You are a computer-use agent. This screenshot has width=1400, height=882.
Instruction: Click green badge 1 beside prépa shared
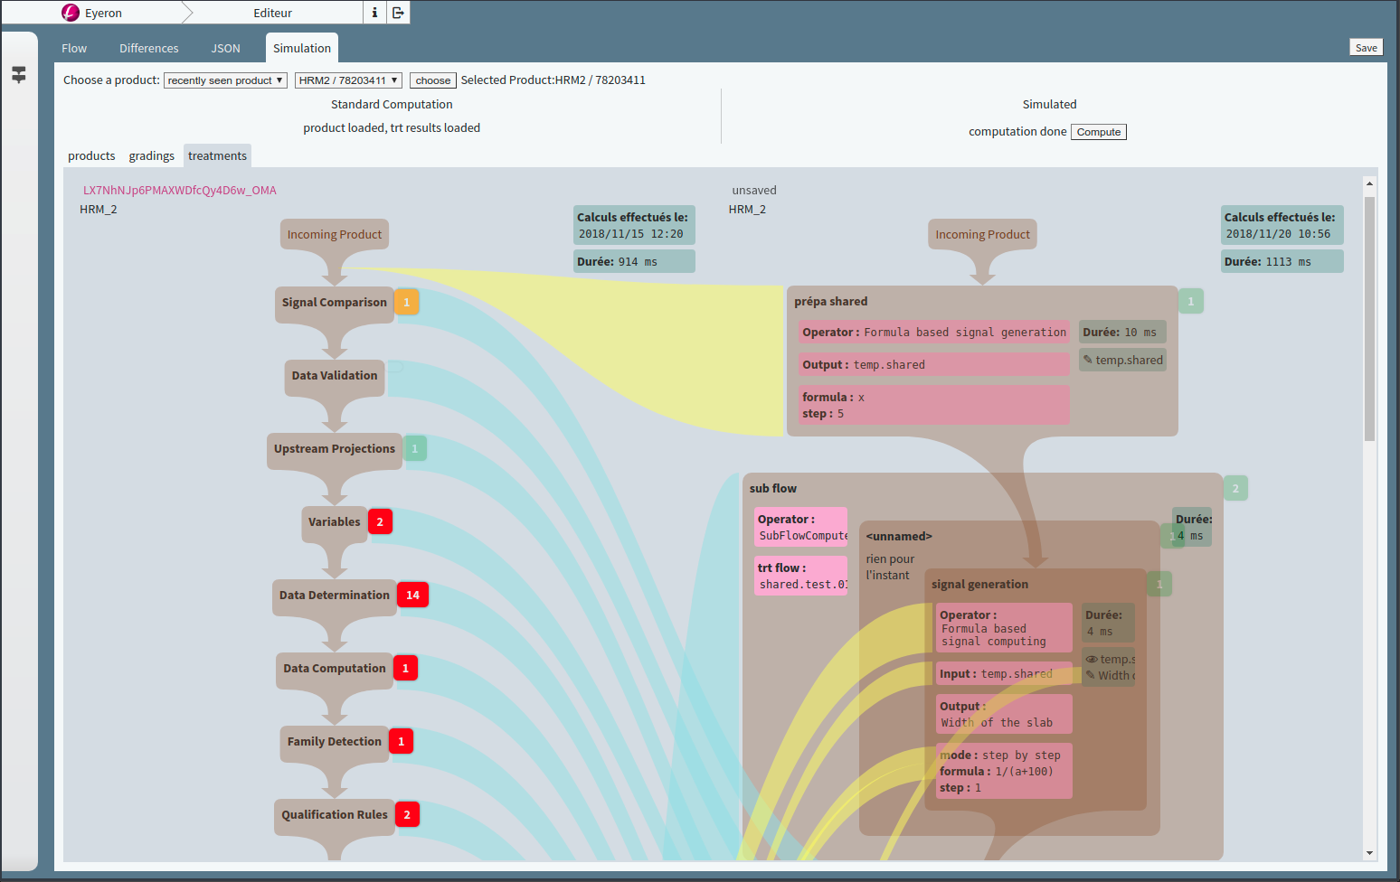(x=1191, y=301)
